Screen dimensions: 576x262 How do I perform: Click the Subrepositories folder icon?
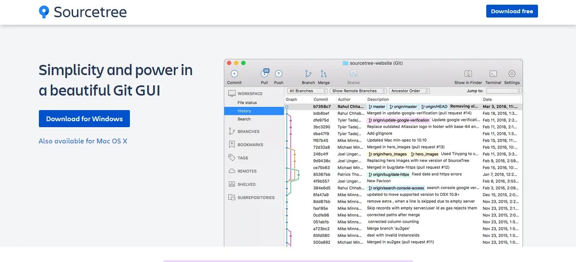pos(232,198)
